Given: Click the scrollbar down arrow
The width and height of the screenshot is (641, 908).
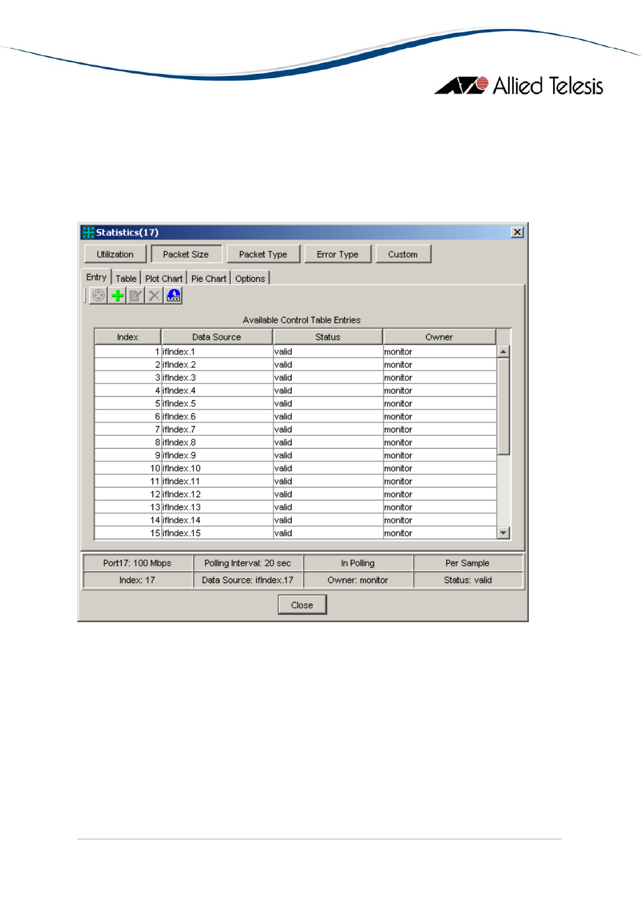Looking at the screenshot, I should tap(503, 533).
